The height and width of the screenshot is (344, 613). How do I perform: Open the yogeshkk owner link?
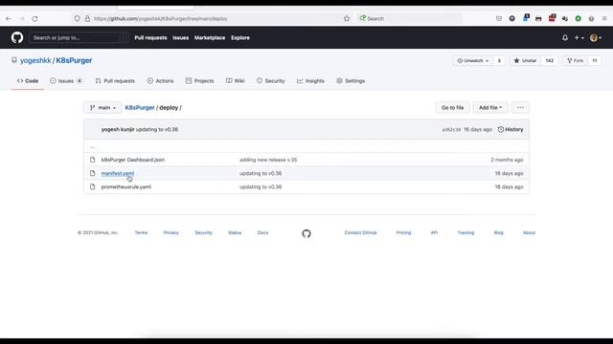click(35, 60)
